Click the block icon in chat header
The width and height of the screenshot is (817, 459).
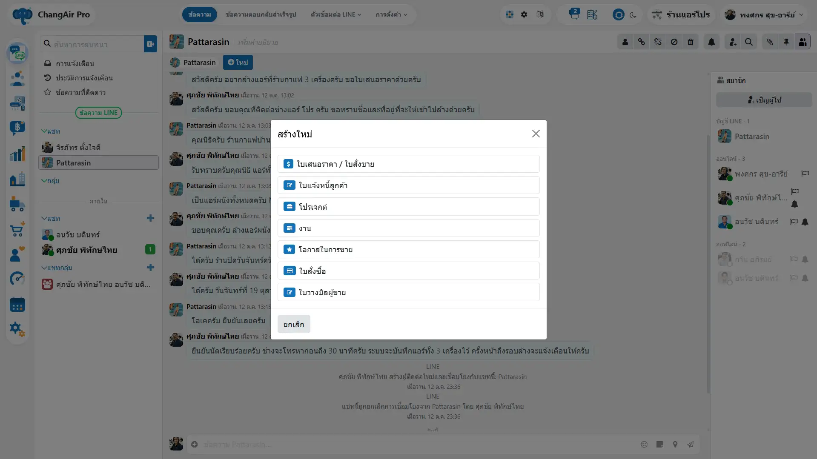tap(674, 42)
